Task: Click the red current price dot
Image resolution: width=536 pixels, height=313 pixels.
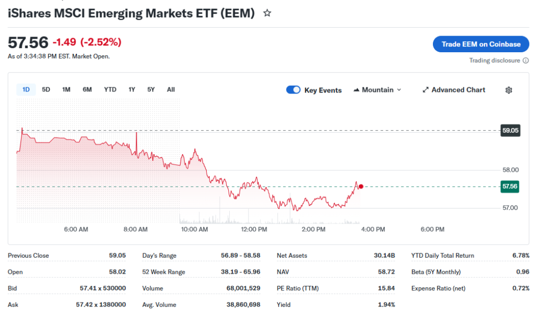Action: (x=361, y=187)
